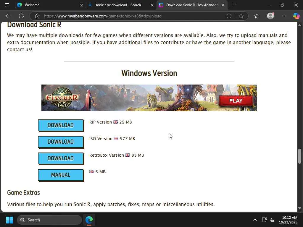Close the Download Sonic R tab
This screenshot has width=303, height=227.
coord(223,5)
